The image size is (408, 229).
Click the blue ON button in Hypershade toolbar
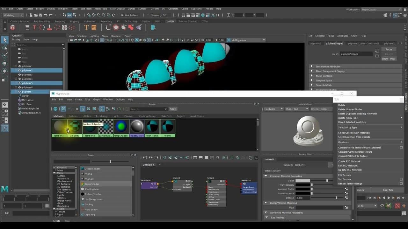tap(55, 109)
